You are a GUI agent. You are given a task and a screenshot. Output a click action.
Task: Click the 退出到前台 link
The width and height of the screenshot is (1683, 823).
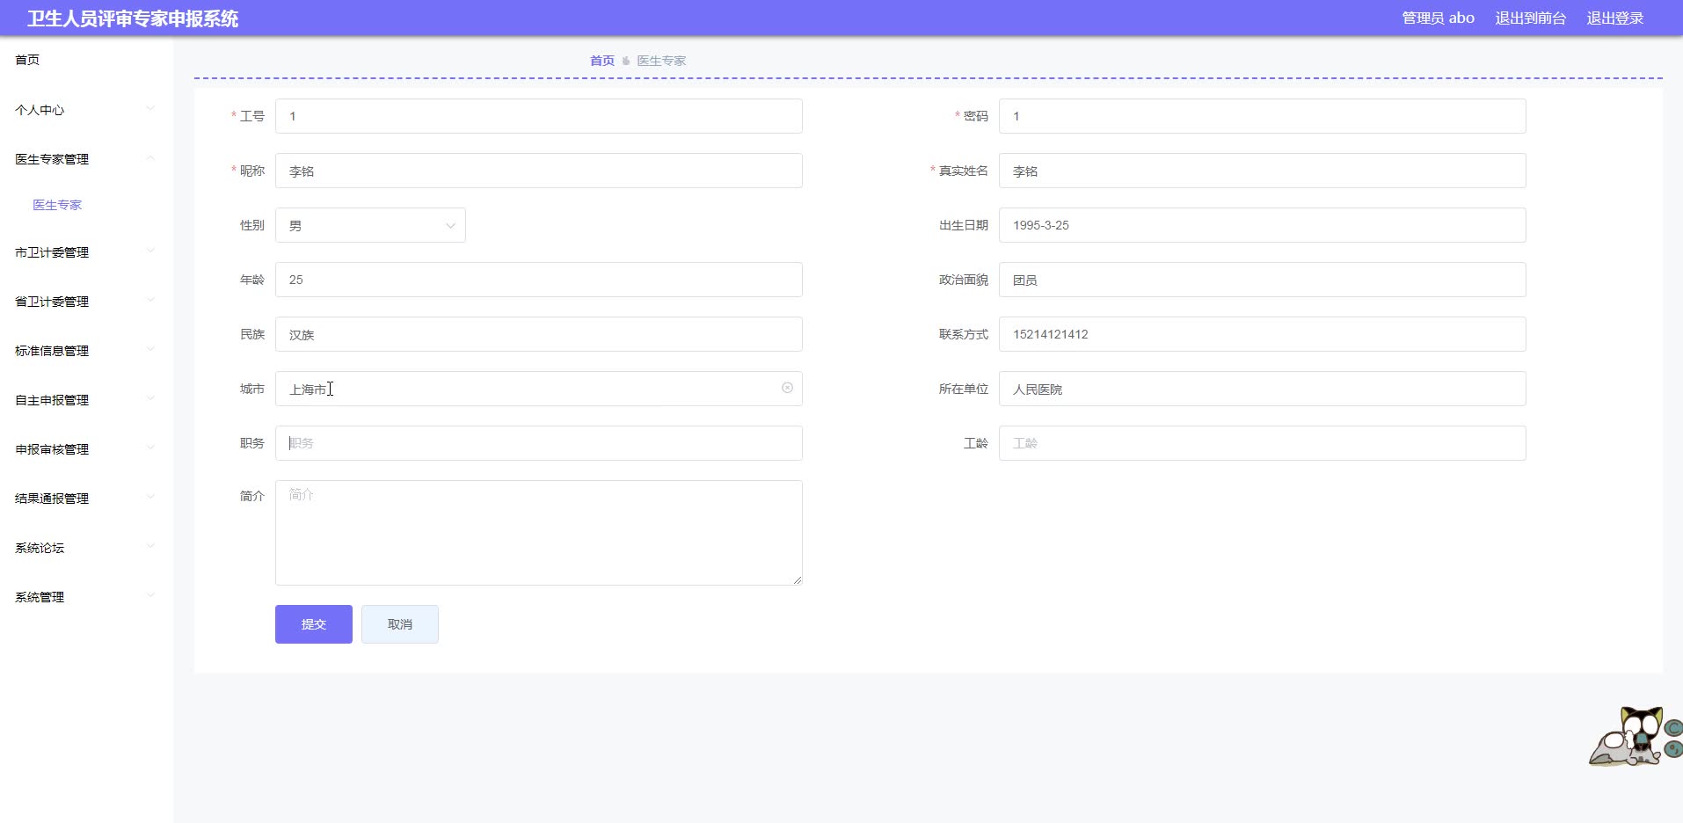coord(1531,17)
